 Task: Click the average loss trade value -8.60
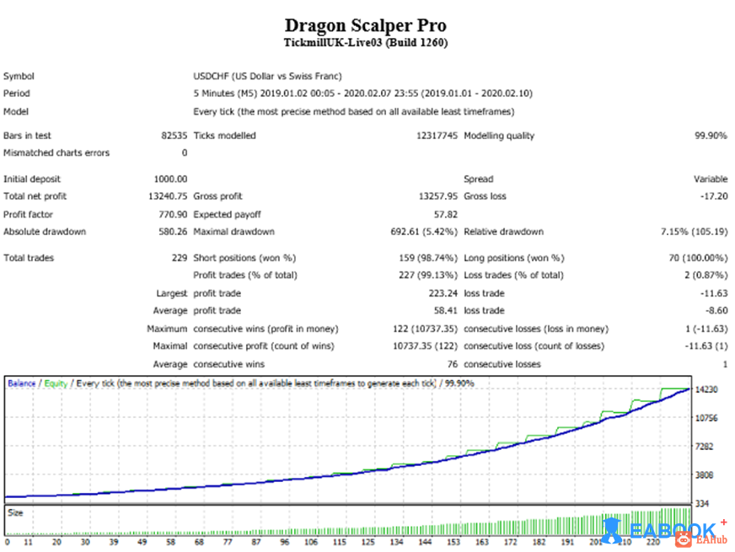point(716,311)
